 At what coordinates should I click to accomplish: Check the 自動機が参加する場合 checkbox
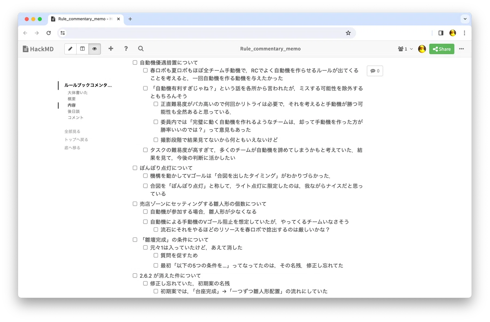coord(145,211)
